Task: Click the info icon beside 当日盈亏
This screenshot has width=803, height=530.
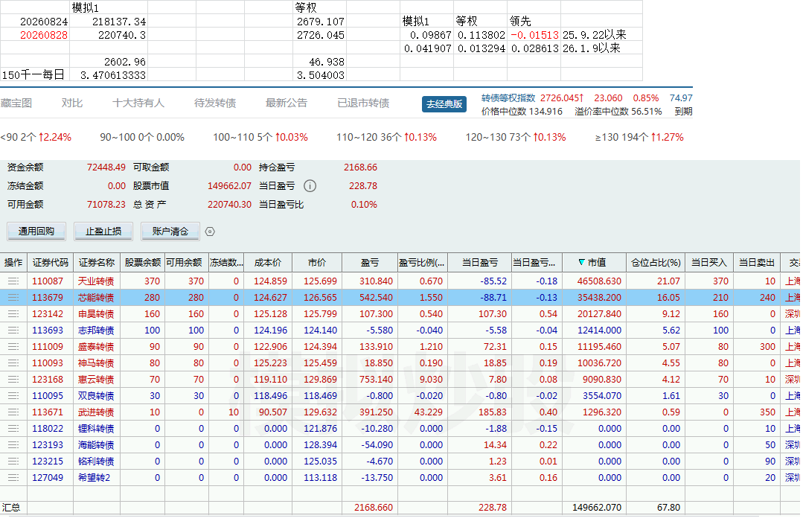Action: tap(310, 186)
